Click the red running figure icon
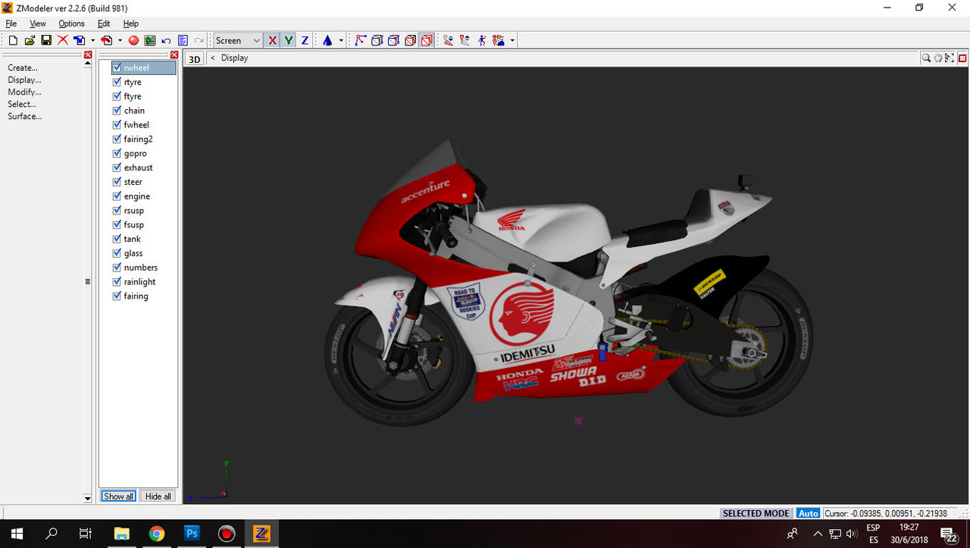Screen dimensions: 970x548 [482, 40]
